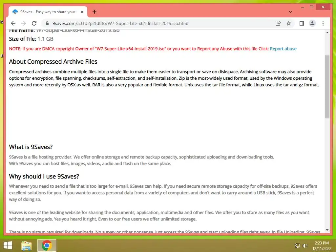Go back to the previous page
Image resolution: width=336 pixels, height=252 pixels.
coord(13,23)
